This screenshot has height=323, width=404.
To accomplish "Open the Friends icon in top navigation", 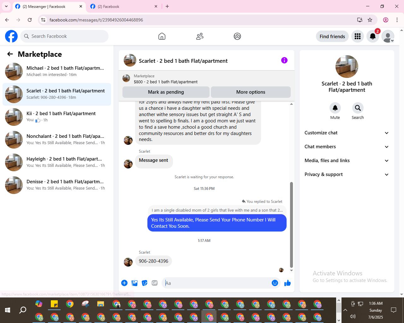I will 200,36.
